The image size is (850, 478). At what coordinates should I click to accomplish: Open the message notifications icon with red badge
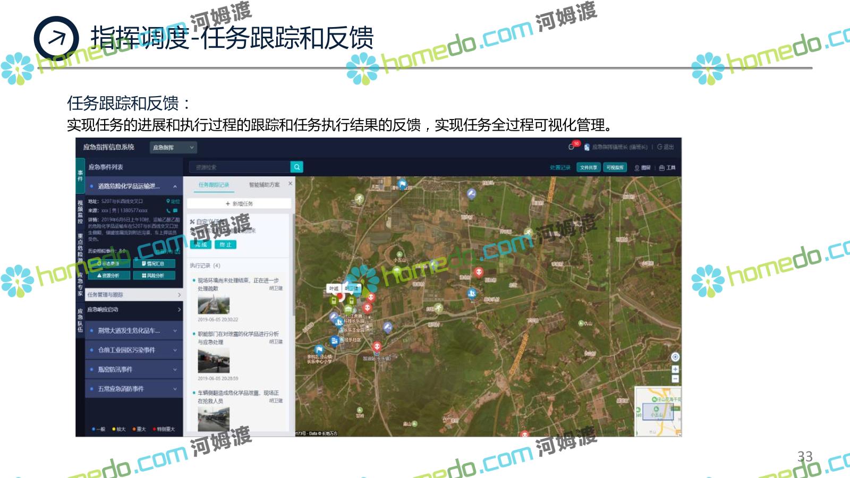(572, 147)
